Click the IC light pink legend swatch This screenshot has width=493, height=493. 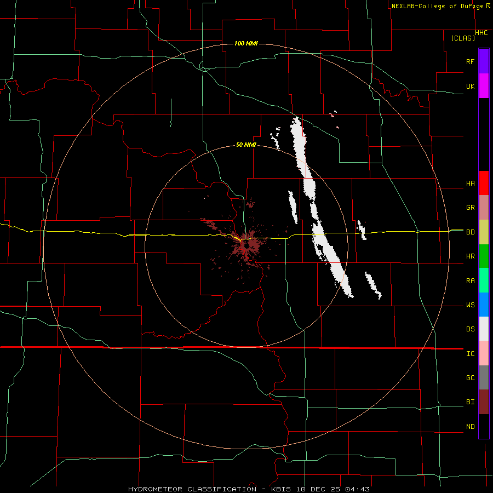click(484, 353)
